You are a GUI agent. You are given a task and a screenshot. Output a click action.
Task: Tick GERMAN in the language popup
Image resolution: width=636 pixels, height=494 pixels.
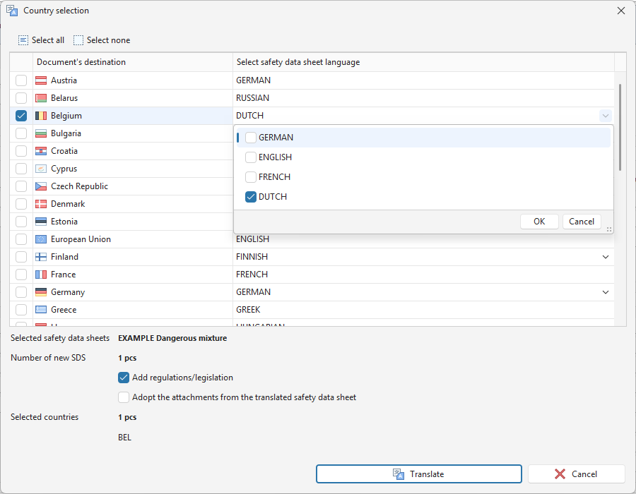tap(251, 138)
